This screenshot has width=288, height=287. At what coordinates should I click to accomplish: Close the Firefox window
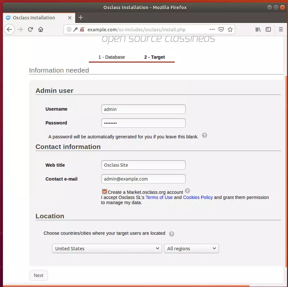[282, 7]
